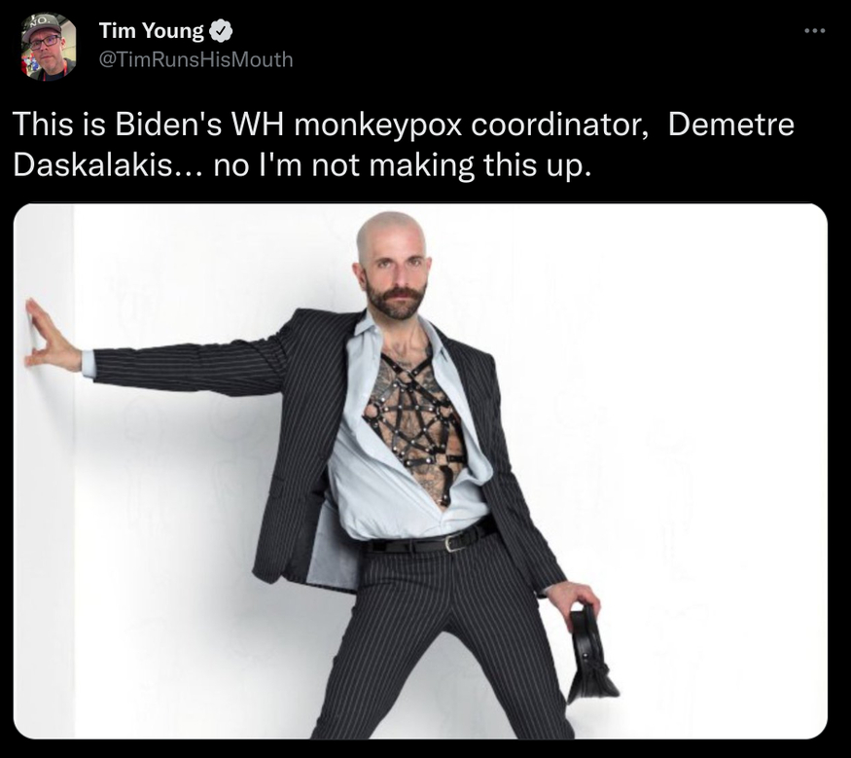Click the hand pressed against the wall
851x758 pixels.
pos(51,338)
